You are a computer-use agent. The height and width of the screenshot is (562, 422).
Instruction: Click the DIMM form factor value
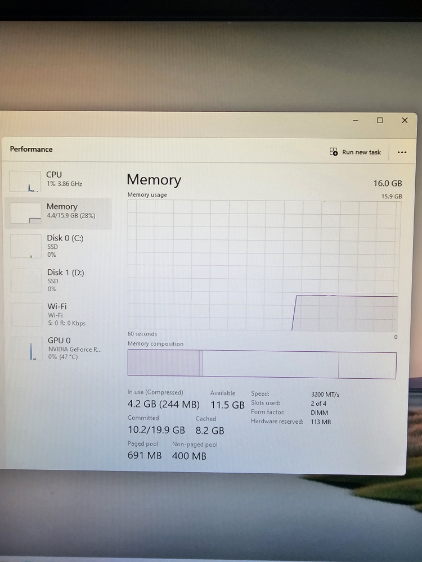point(320,413)
